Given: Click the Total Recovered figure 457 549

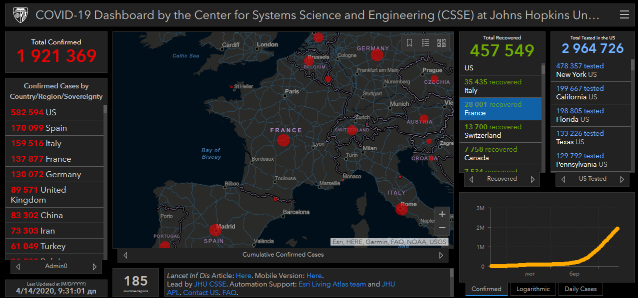Looking at the screenshot, I should tap(502, 50).
